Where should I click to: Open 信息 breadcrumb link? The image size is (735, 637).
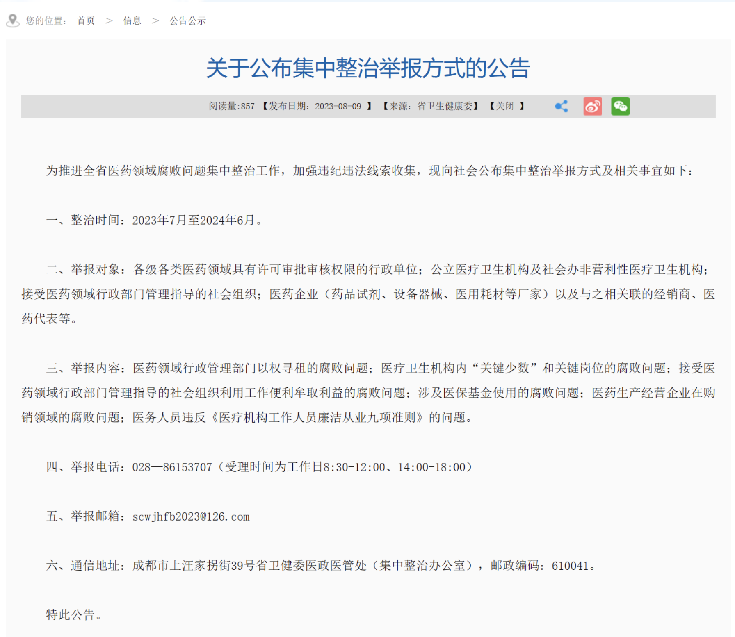tap(132, 21)
